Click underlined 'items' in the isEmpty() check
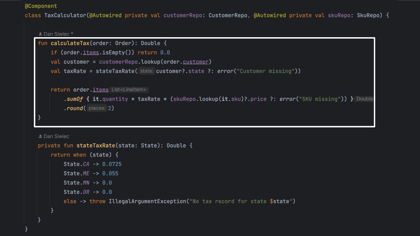 91,53
